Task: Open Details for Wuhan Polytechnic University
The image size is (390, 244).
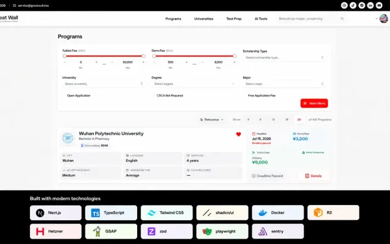Action: (x=313, y=176)
